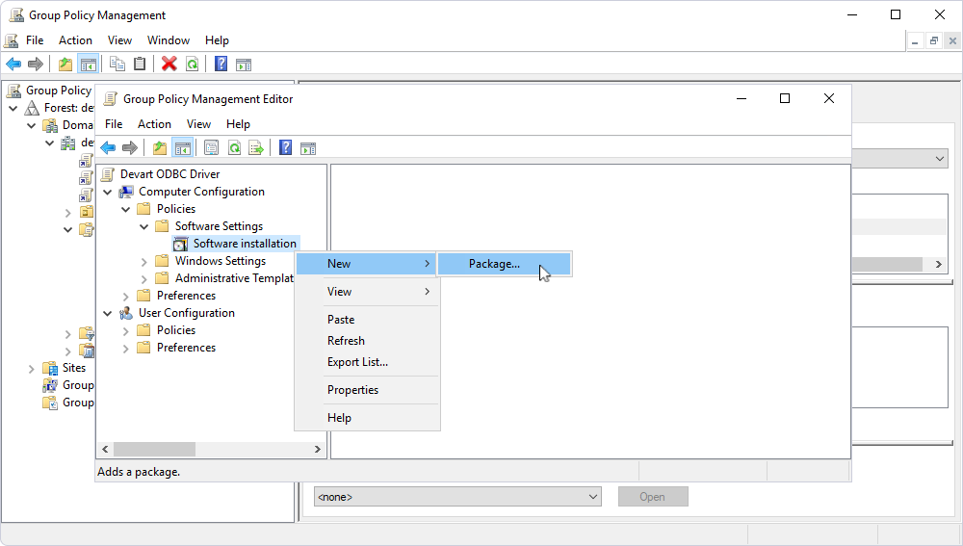Click Back arrow in Editor toolbar
This screenshot has height=546, width=963.
pos(108,148)
